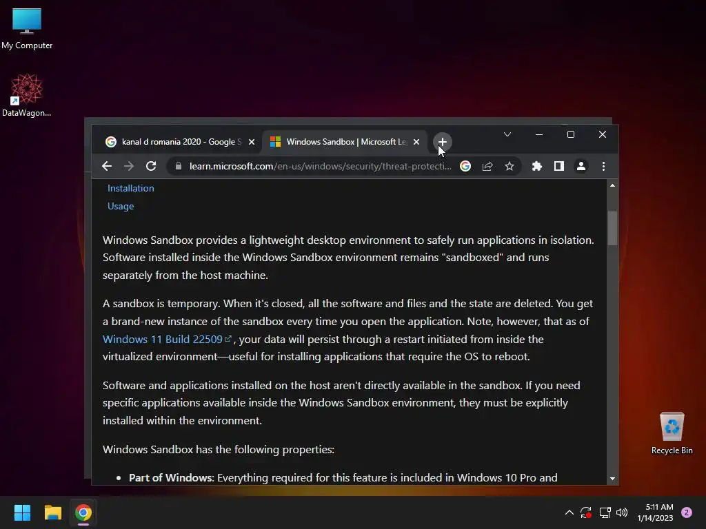Select the Recycle Bin desktop icon
The image size is (706, 529).
coord(672,433)
